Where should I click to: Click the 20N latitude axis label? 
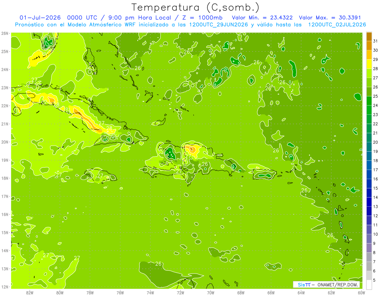5,142
